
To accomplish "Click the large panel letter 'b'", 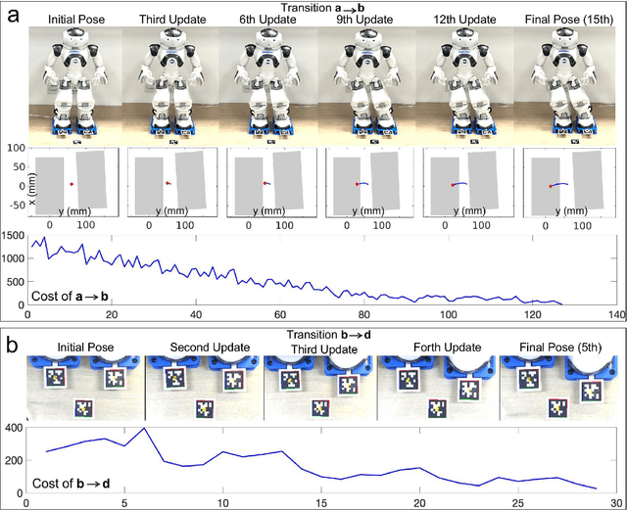I will [13, 346].
